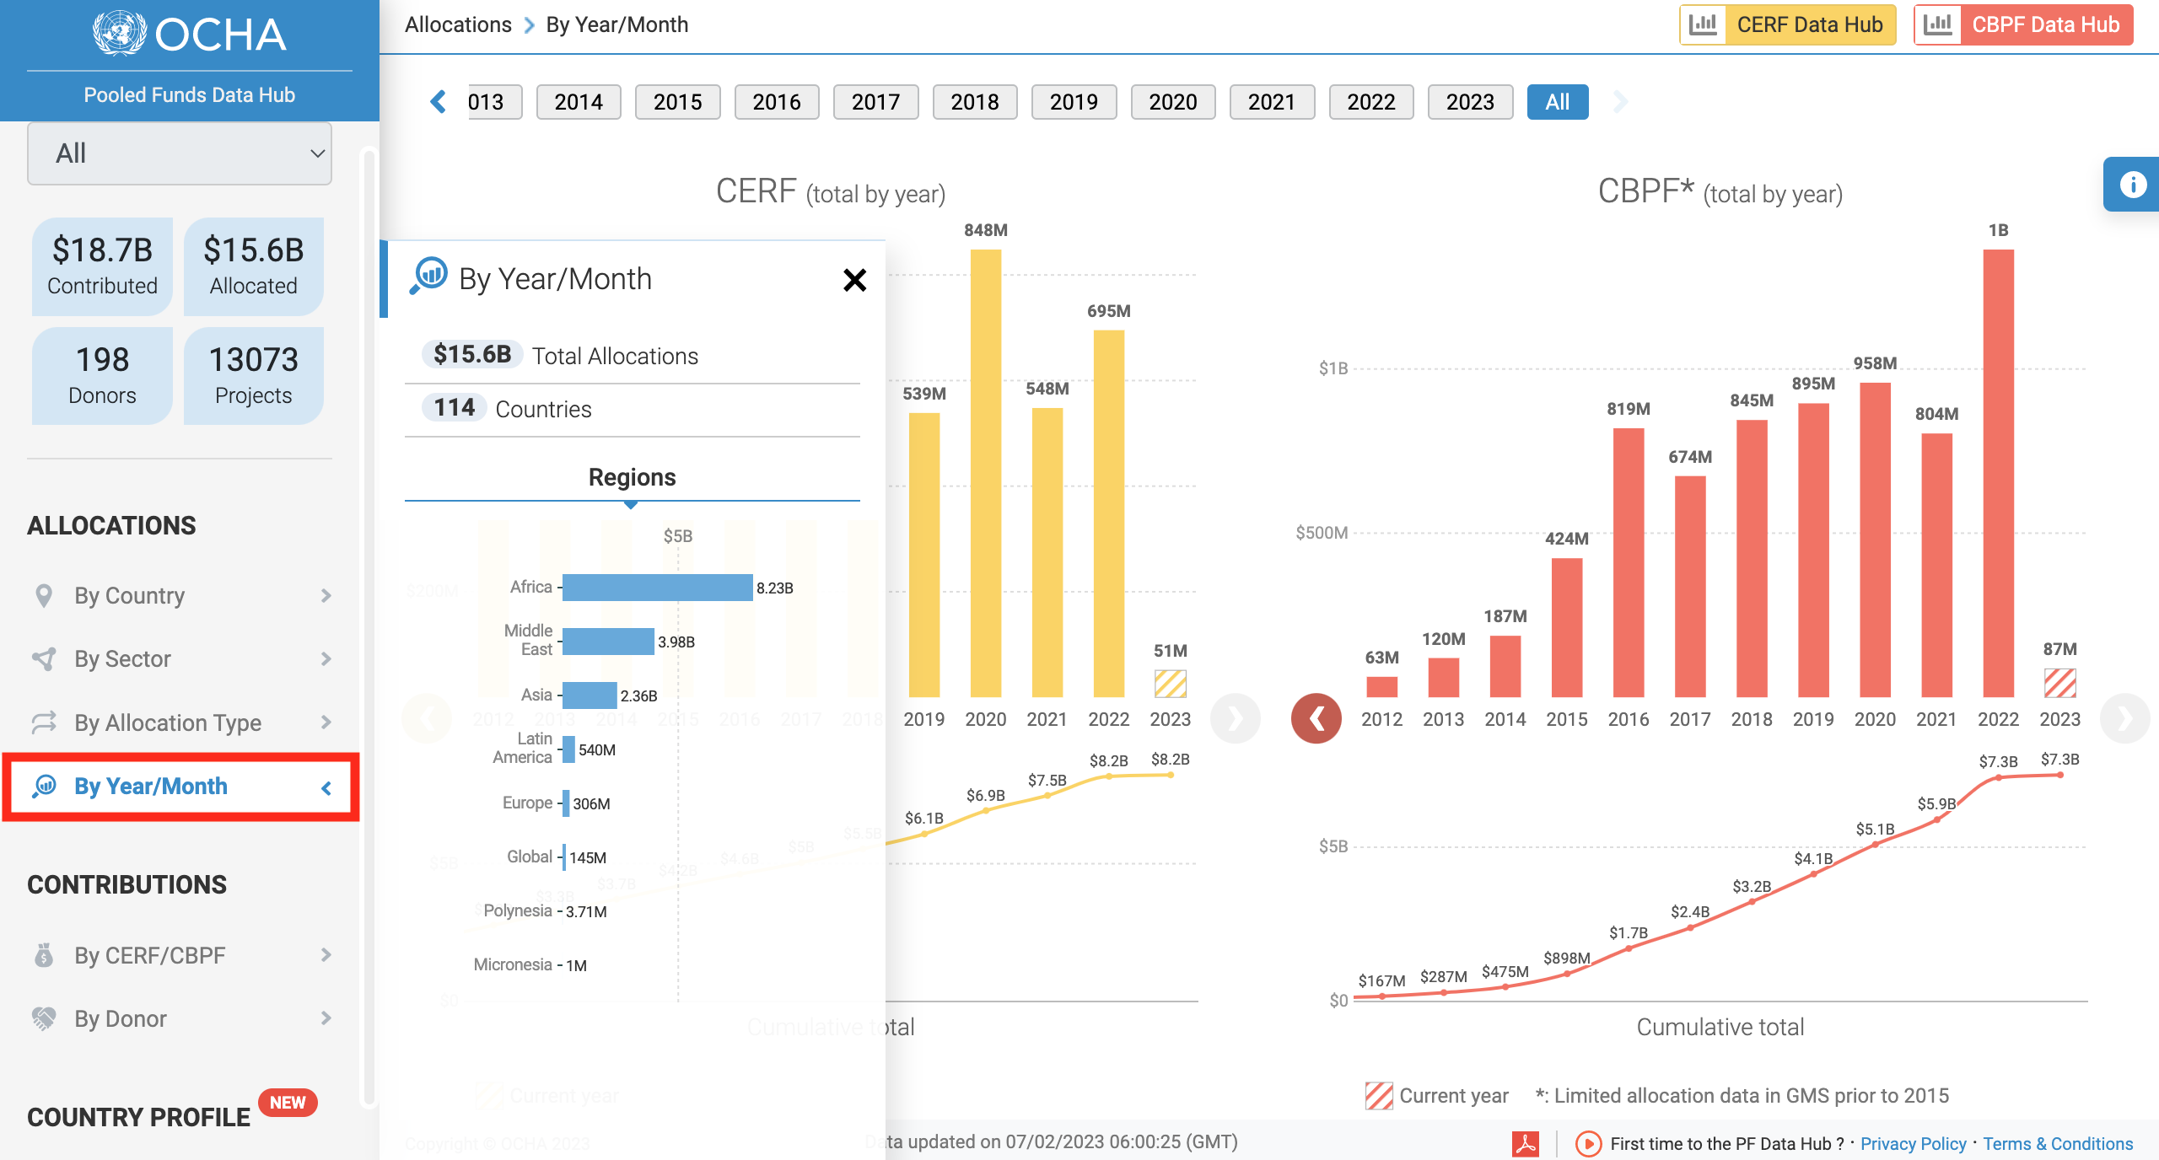Select the Regions tab in popup
2159x1160 pixels.
point(632,477)
